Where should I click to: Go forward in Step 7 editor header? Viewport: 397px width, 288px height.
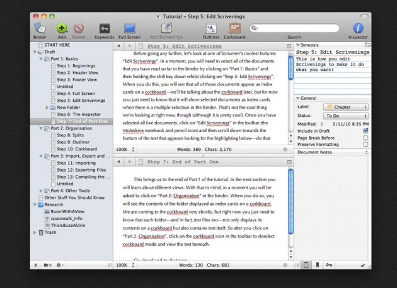click(130, 162)
